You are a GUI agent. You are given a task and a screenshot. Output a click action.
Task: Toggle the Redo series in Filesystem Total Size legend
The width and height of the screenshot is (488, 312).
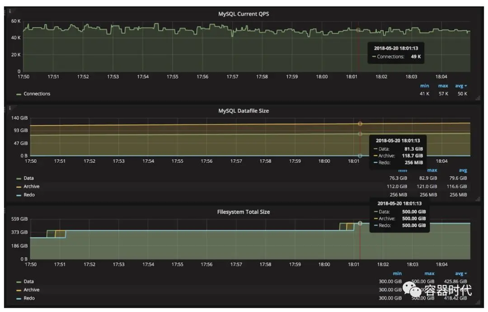coord(29,298)
